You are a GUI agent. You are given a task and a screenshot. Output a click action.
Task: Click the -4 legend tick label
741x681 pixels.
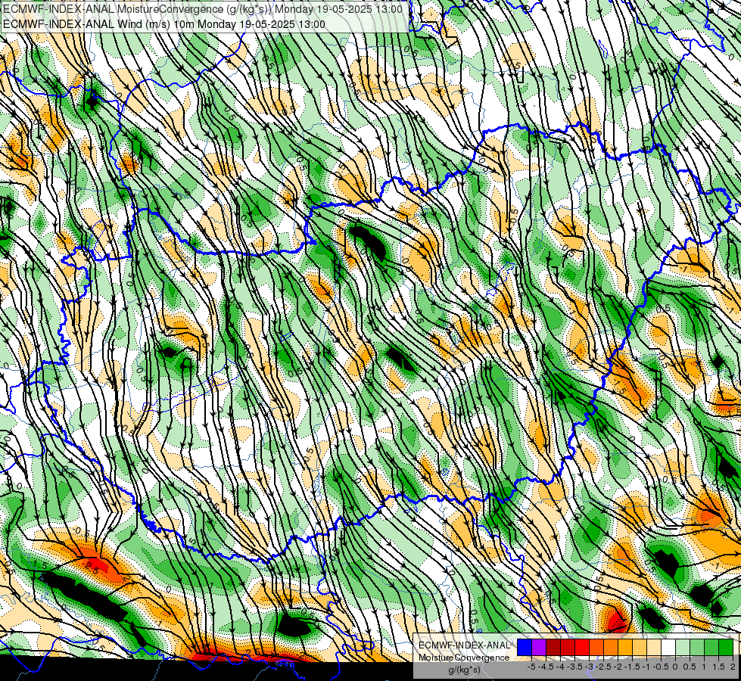560,667
